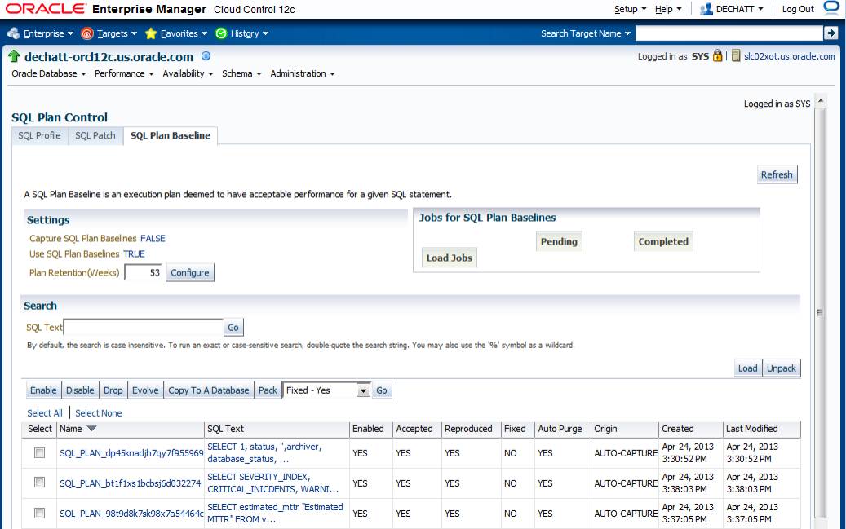Check the SQL_PLAN_bt1f1xs1bcbsj6d032274 row checkbox
This screenshot has width=846, height=529.
[39, 482]
